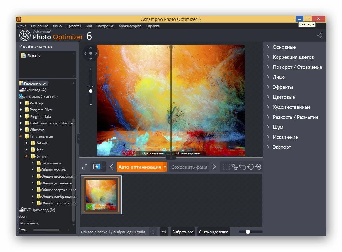Image resolution: width=342 pixels, height=252 pixels.
Task: Select the Локальный диск (C:) tree item
Action: click(x=39, y=97)
